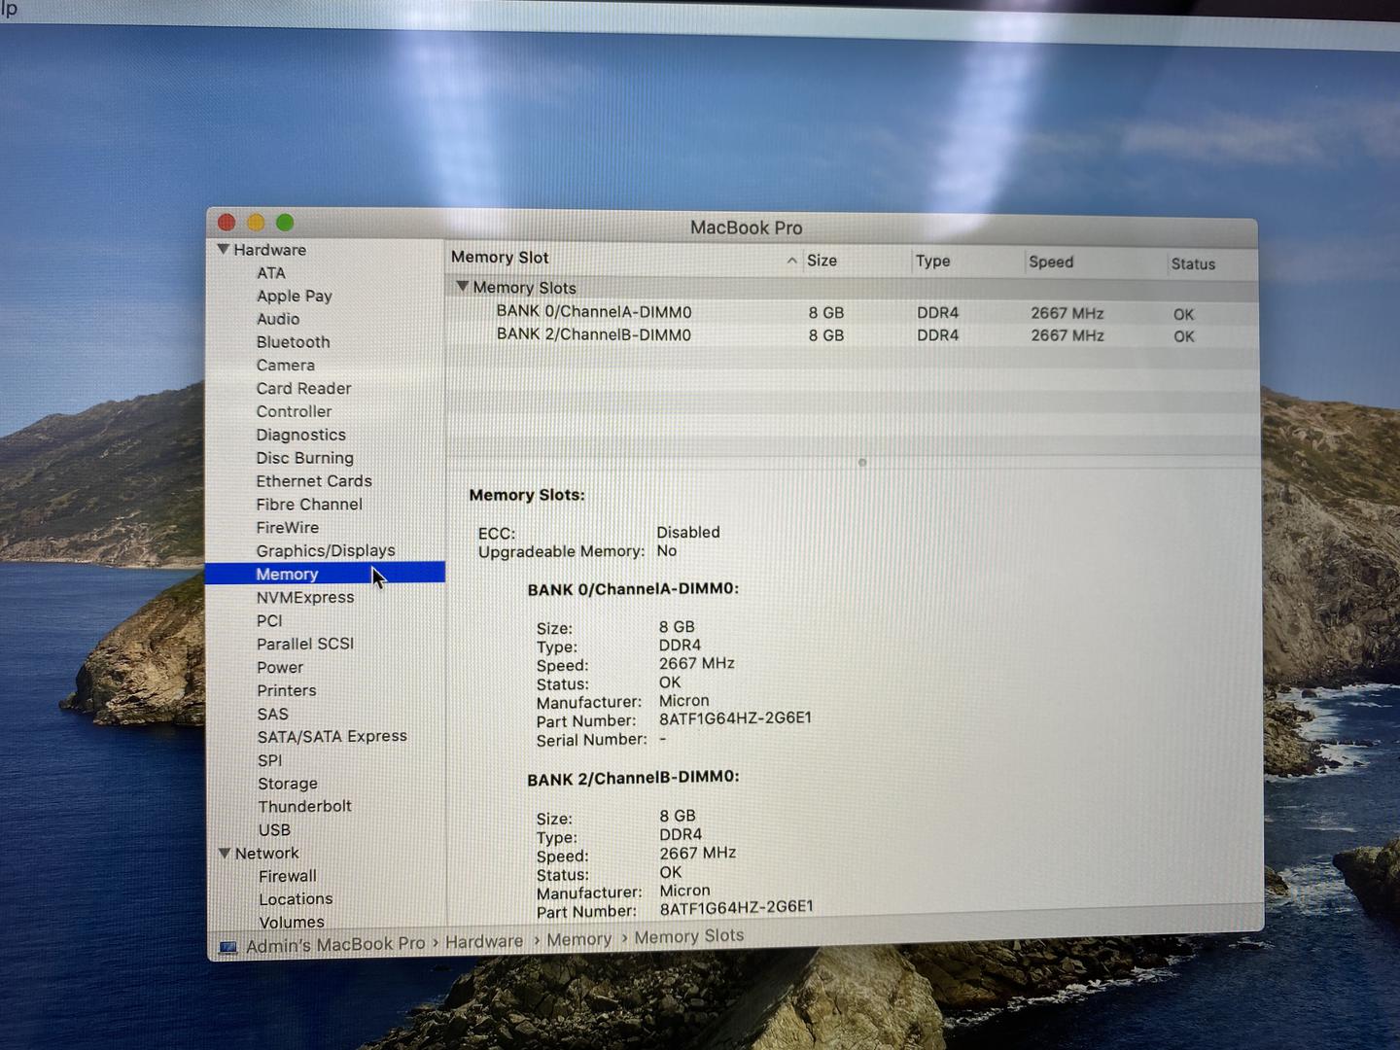Open NVMExpress entry

point(305,598)
